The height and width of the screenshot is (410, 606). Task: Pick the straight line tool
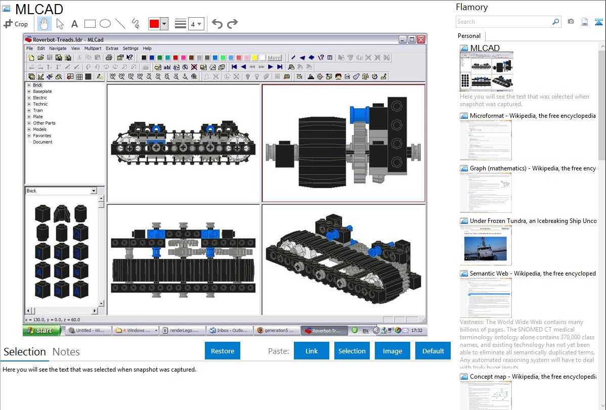point(120,24)
